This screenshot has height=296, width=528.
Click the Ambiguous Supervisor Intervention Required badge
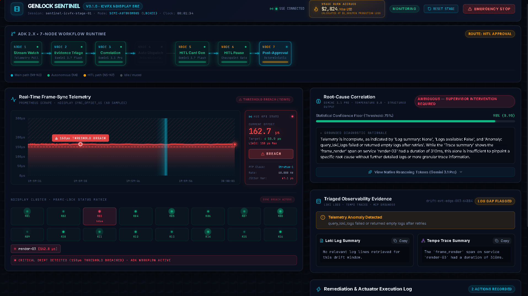pos(465,101)
